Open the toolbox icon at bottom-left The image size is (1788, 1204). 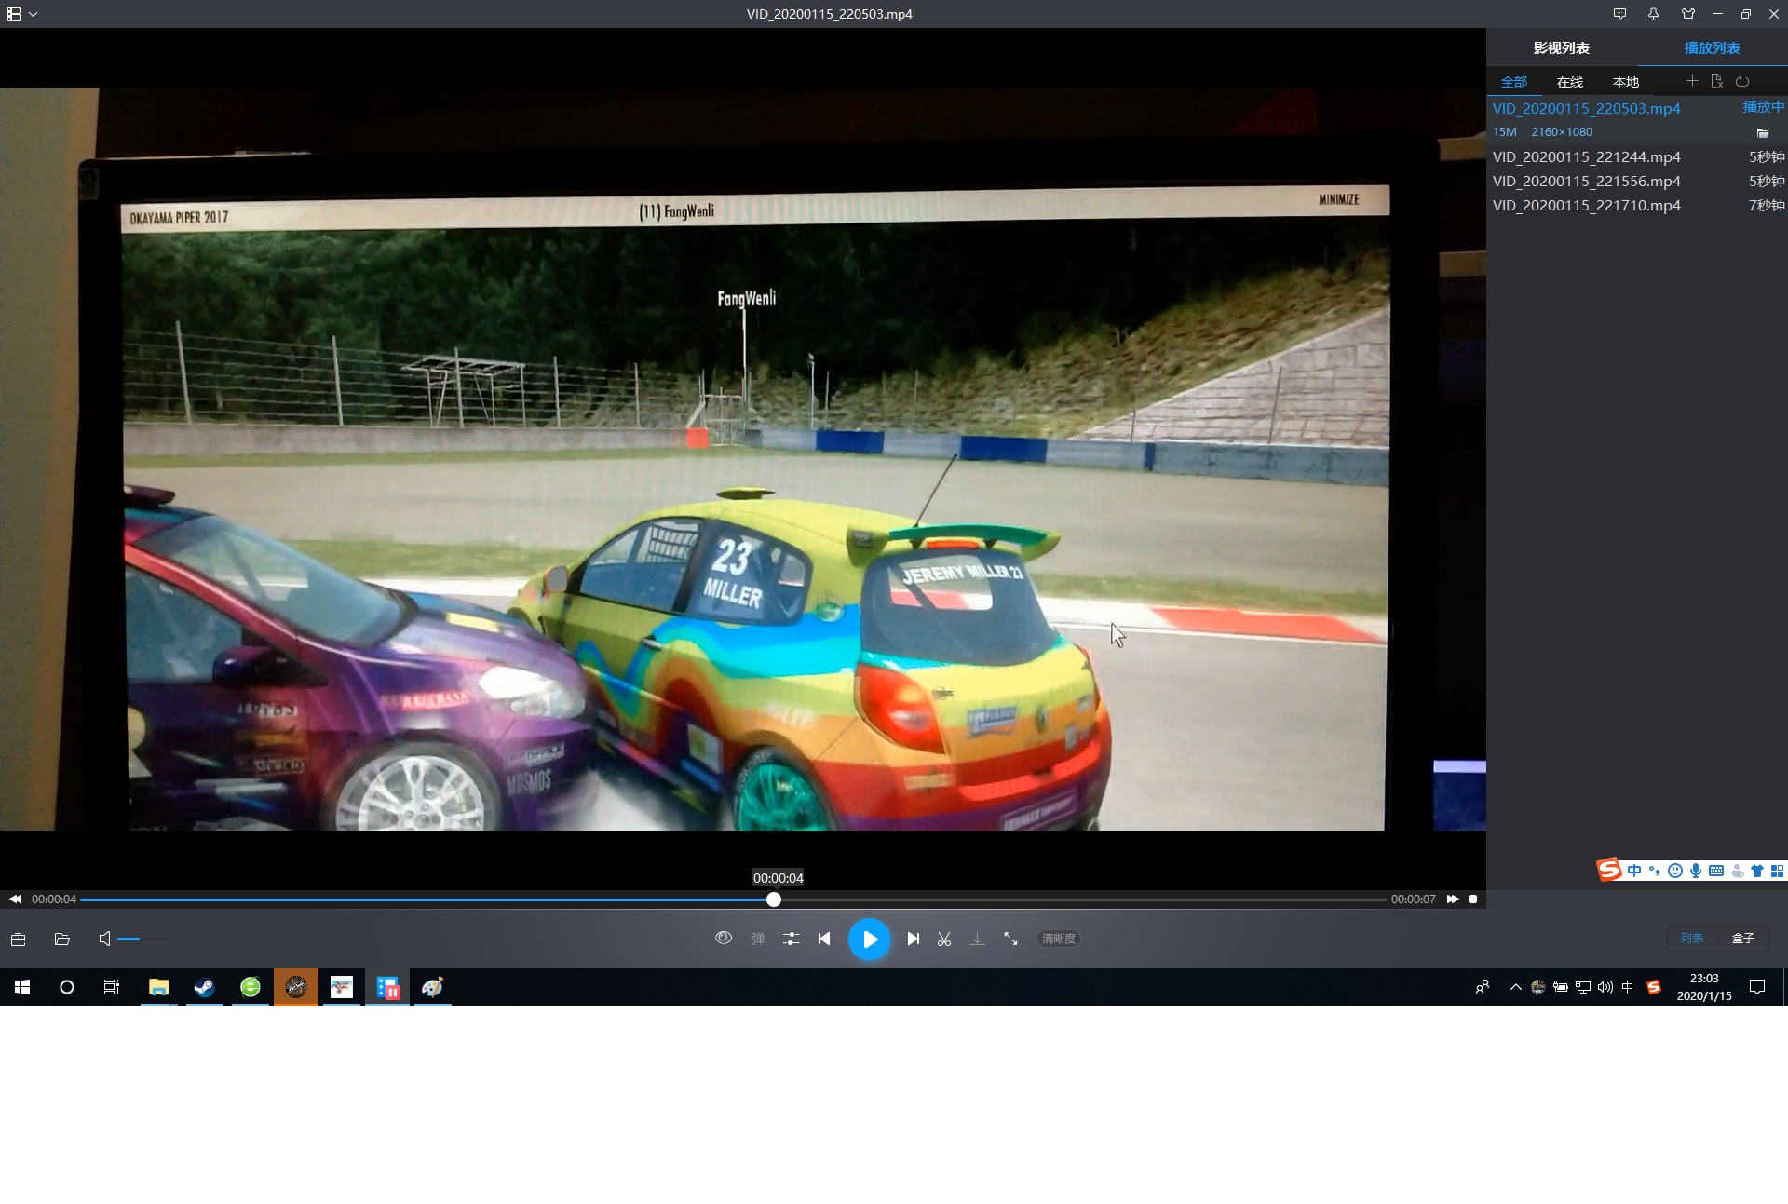click(x=18, y=939)
